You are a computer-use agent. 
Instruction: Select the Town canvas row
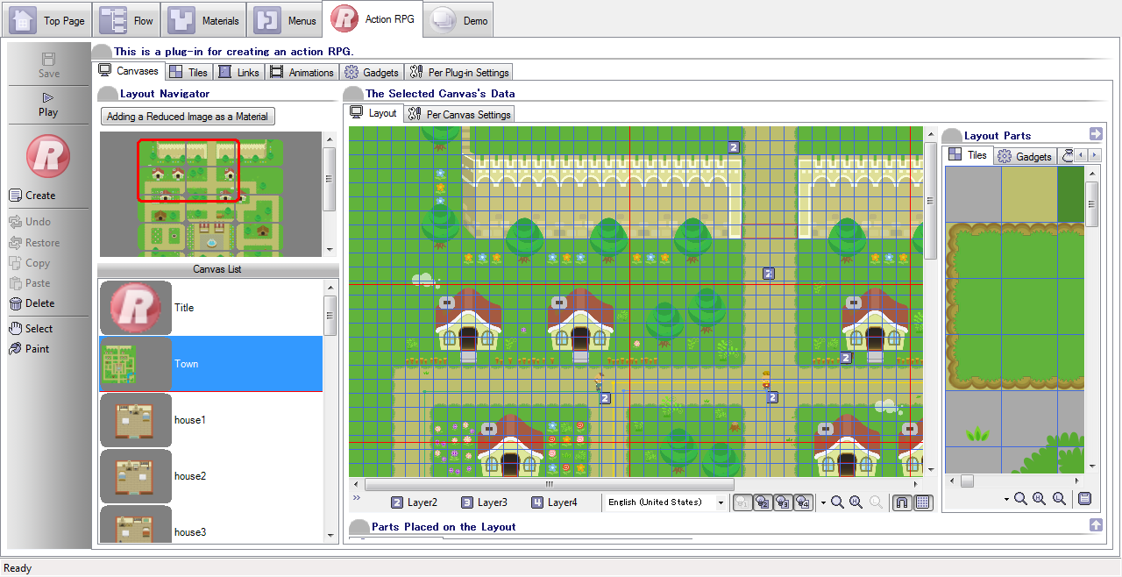(210, 364)
